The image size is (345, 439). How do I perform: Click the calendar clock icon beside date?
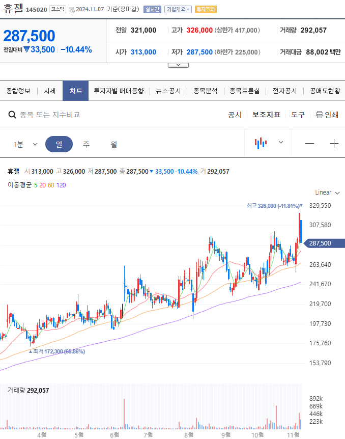[72, 10]
